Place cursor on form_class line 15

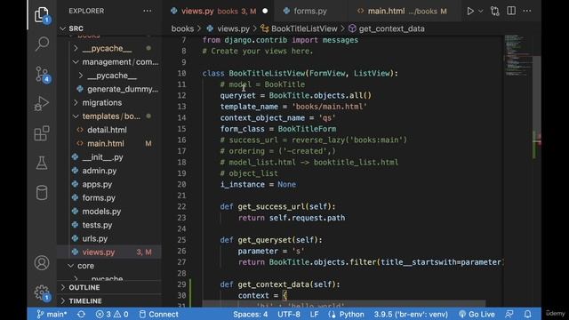tap(278, 129)
